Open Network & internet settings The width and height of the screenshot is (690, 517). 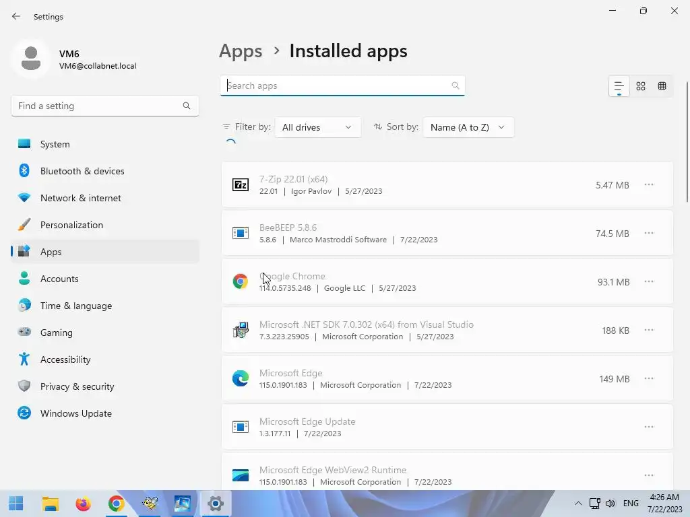coord(104,198)
